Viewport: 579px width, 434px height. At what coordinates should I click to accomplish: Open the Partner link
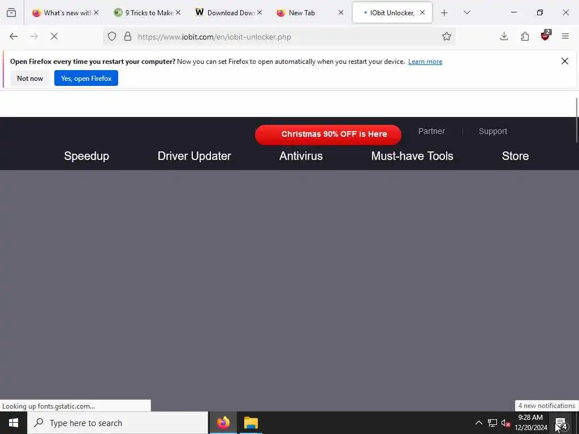(431, 131)
